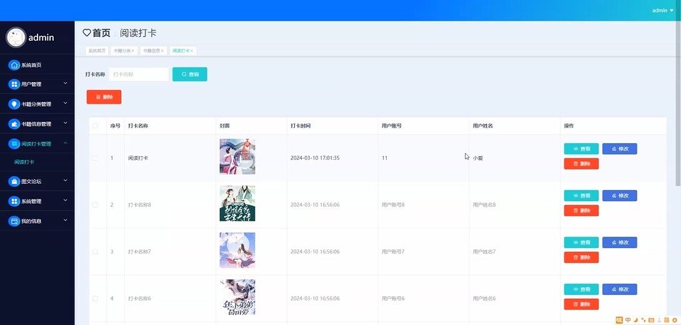Click the 打卡名称 search input field

click(x=139, y=74)
